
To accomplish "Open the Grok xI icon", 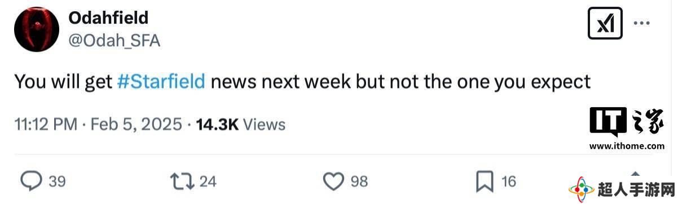I will tap(605, 23).
